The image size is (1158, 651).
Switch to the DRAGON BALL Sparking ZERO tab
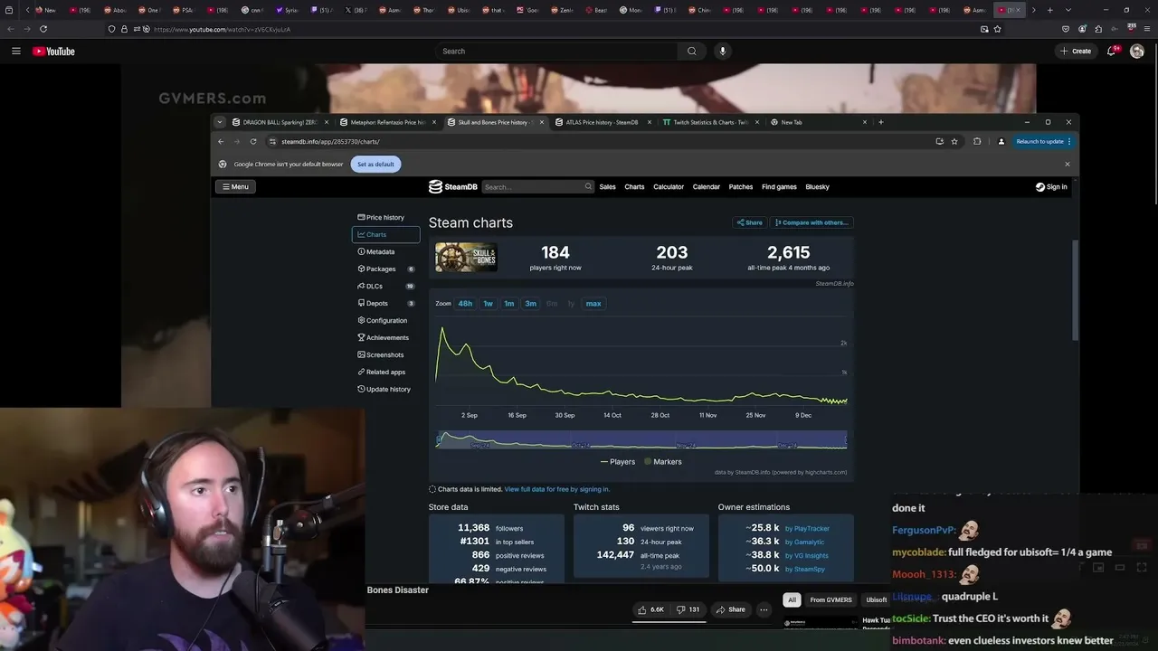point(280,122)
